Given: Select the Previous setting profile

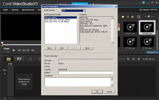Looking at the screenshot, I should 60,18.
